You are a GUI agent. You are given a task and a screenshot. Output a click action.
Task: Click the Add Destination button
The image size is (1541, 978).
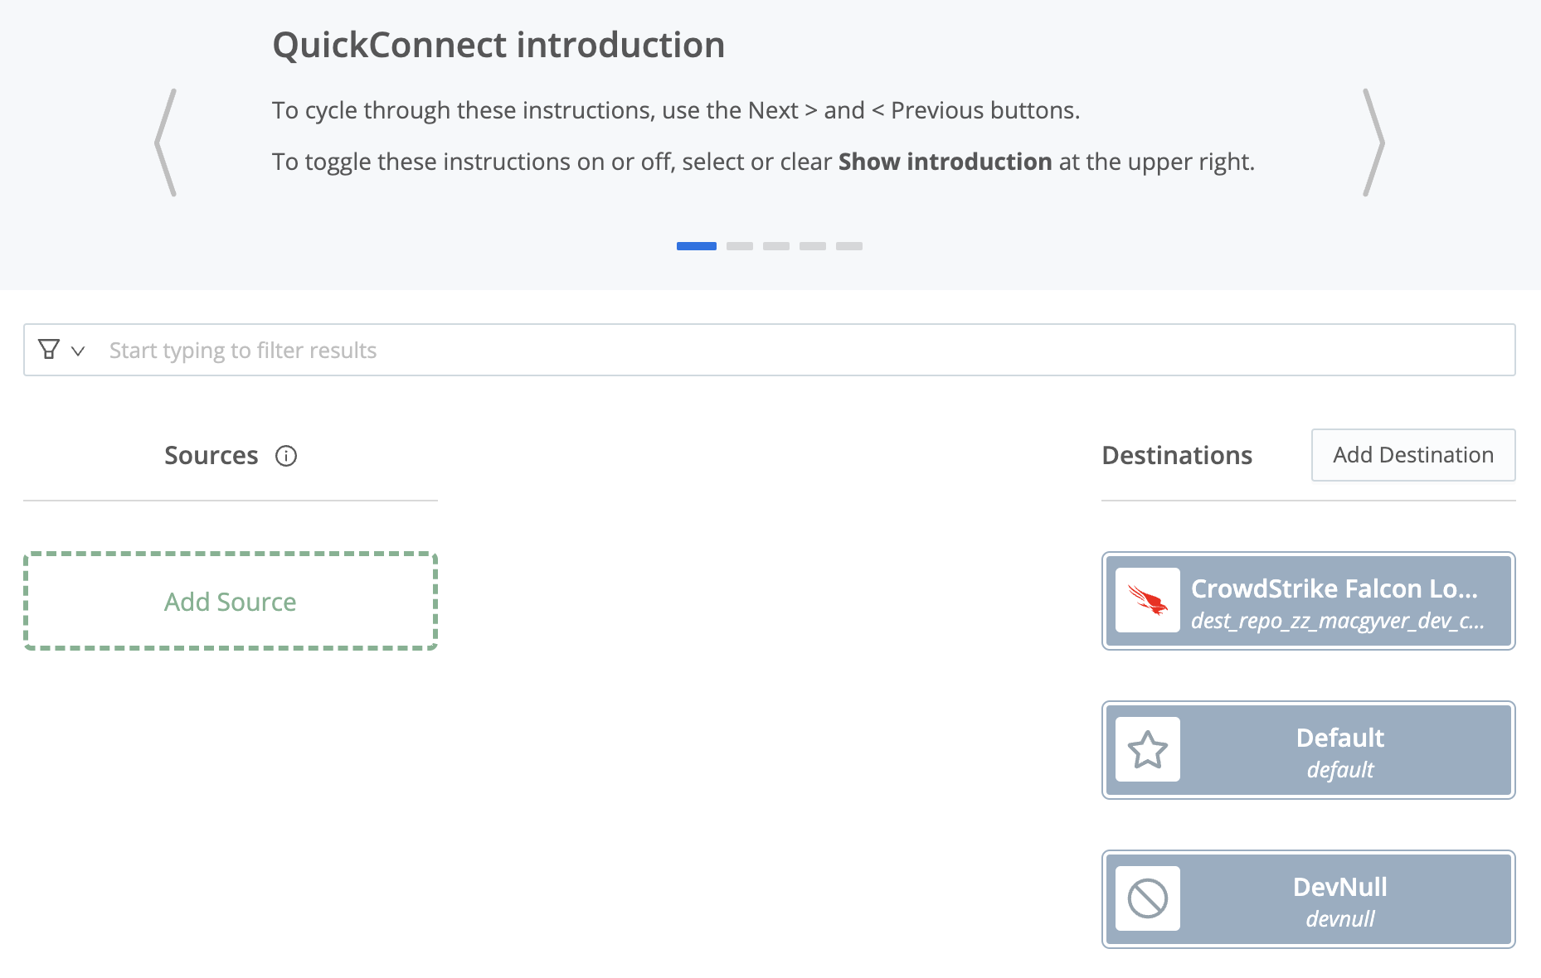click(1412, 455)
